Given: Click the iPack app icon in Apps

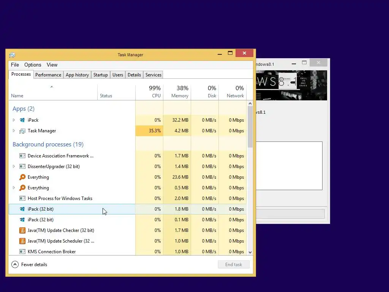Looking at the screenshot, I should pyautogui.click(x=22, y=120).
